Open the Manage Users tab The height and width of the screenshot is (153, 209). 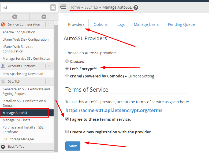[x=146, y=24]
